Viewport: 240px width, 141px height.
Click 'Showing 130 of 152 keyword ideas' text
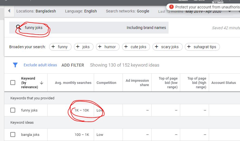124,65
